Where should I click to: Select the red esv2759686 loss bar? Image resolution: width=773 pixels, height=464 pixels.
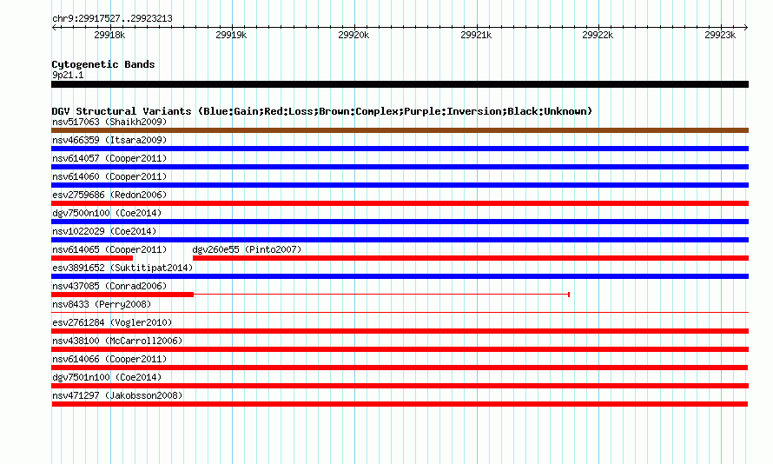coord(400,203)
